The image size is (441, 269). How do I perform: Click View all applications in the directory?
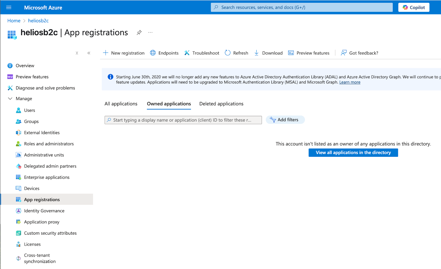(x=353, y=152)
